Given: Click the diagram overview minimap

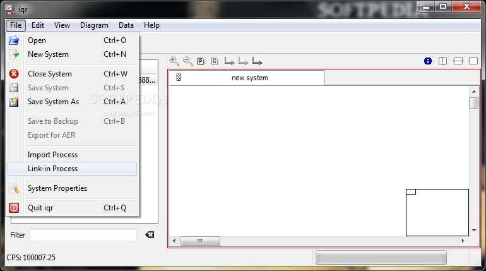Looking at the screenshot, I should (437, 212).
